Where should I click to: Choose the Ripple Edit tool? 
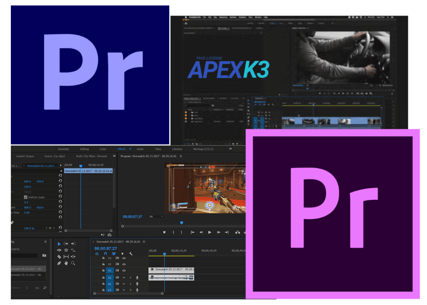[x=59, y=250]
